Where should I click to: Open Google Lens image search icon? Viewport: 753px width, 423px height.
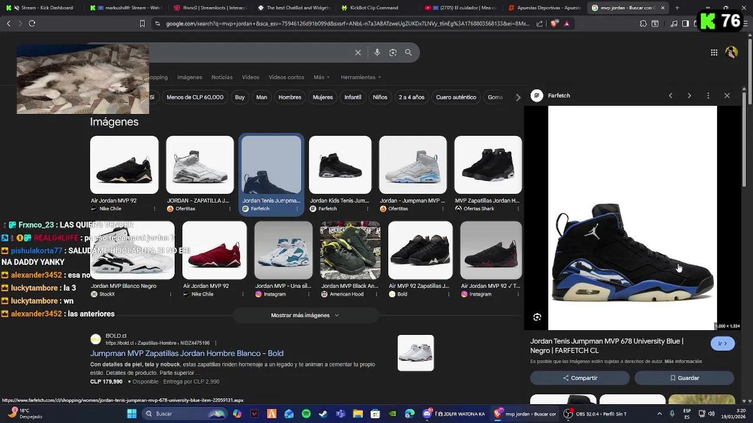tap(393, 52)
